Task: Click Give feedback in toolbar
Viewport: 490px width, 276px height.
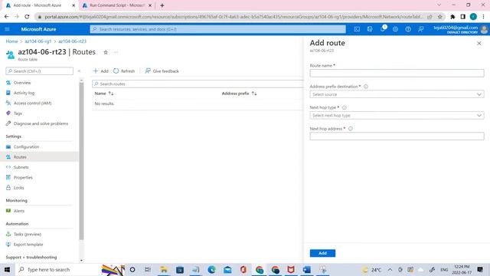Action: tap(162, 71)
